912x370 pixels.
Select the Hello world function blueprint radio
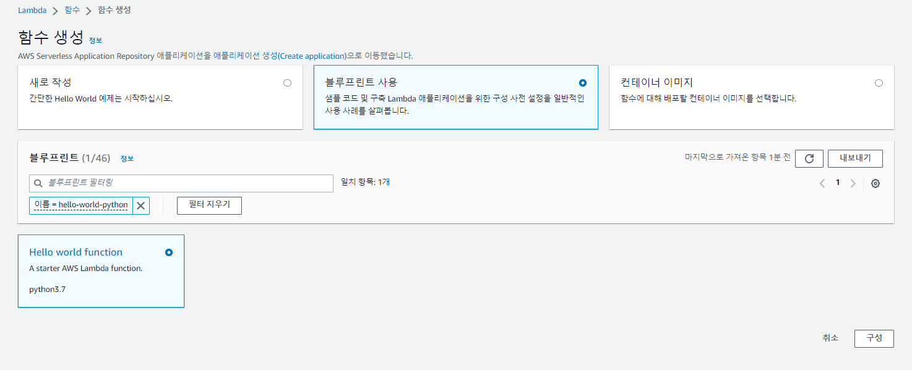pyautogui.click(x=169, y=252)
